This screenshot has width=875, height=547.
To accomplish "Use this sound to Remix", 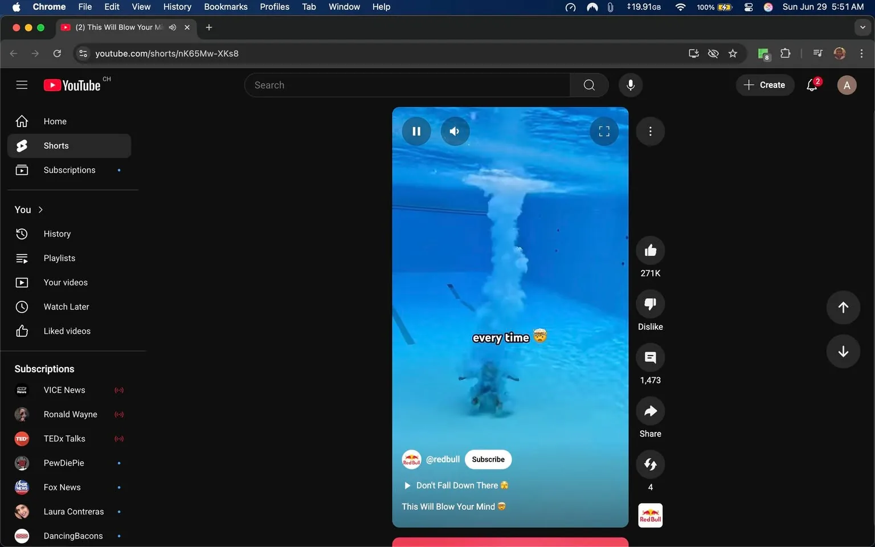I will 650,464.
